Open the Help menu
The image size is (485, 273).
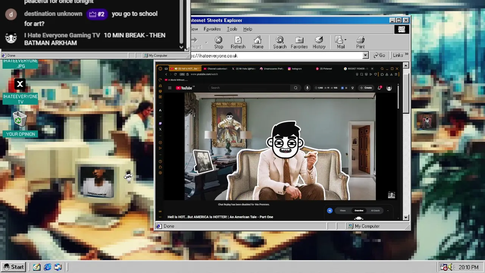(x=247, y=29)
